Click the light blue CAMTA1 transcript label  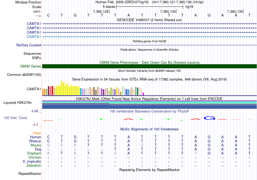point(34,37)
